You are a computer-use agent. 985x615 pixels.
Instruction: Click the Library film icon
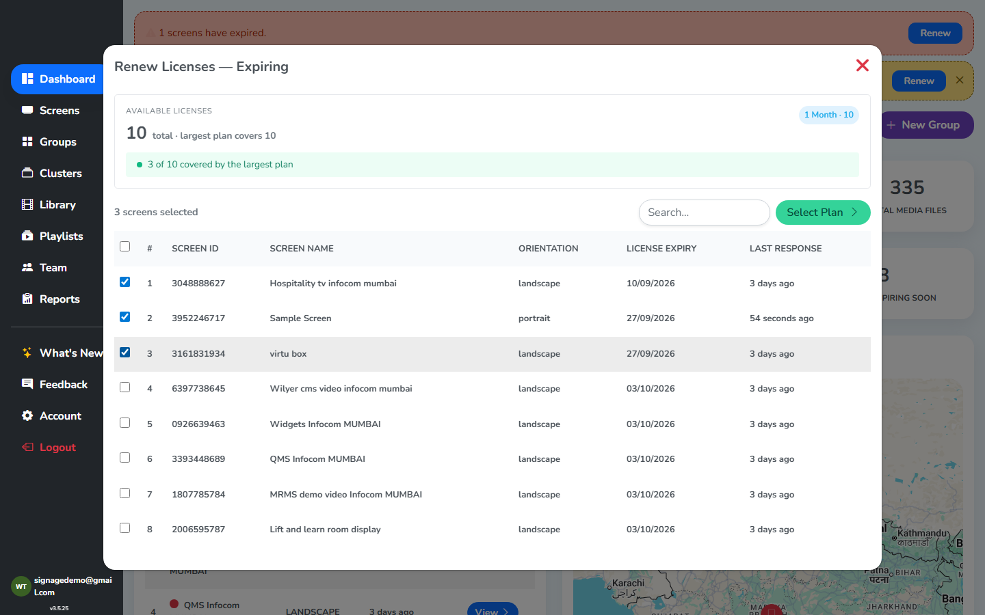(27, 204)
